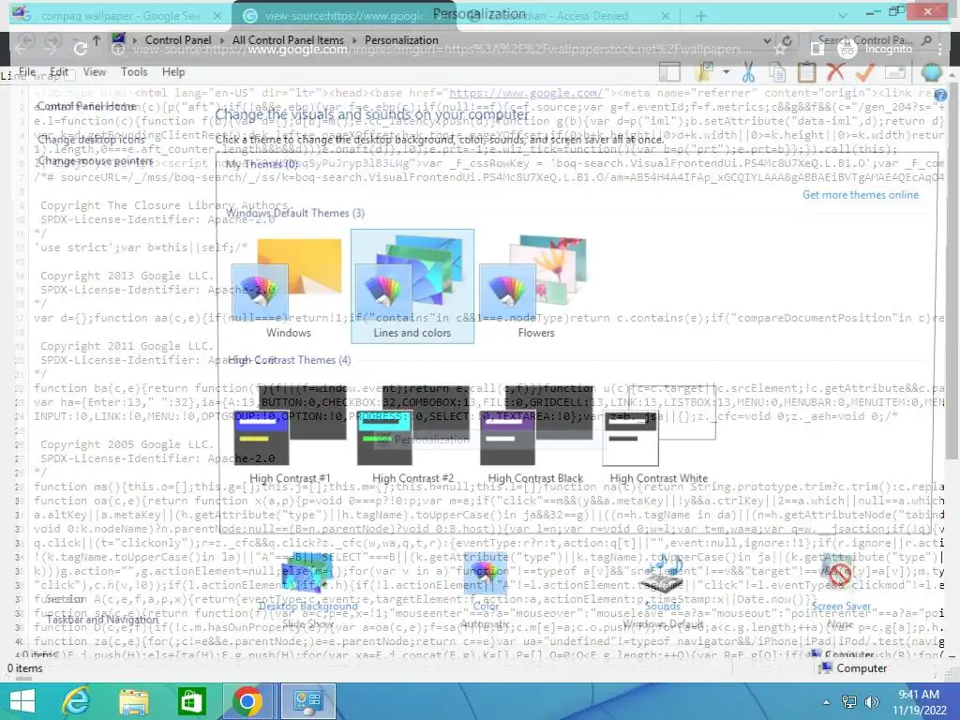The width and height of the screenshot is (960, 720).
Task: Go up one level in Control Panel
Action: [x=97, y=40]
